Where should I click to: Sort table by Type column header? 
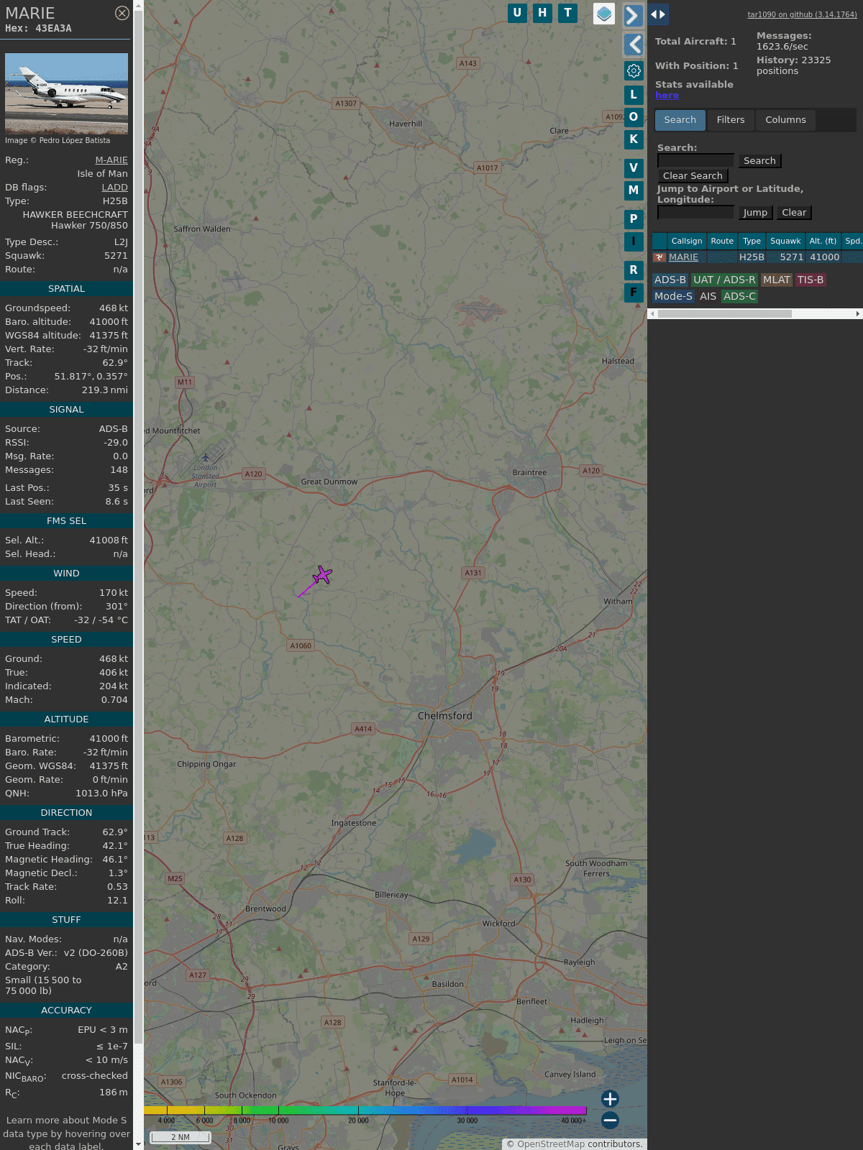coord(752,241)
